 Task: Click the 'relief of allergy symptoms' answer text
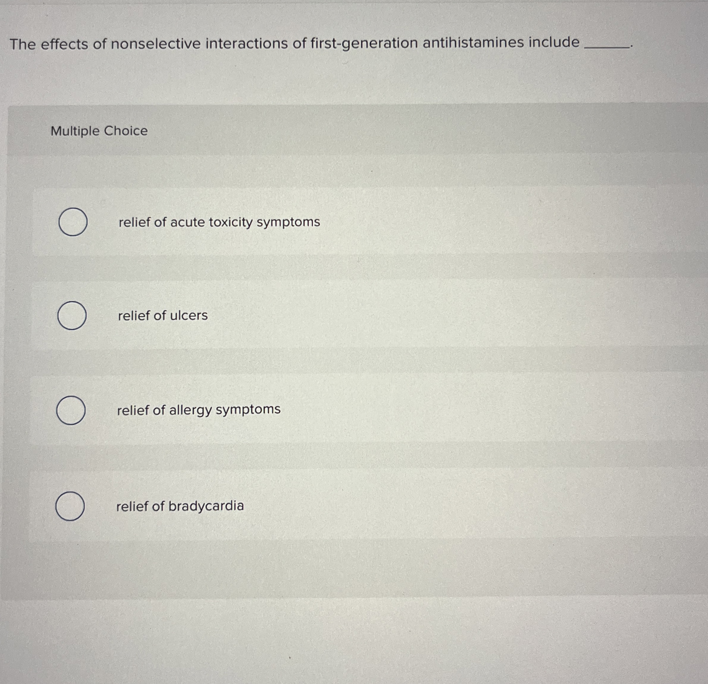pos(198,410)
